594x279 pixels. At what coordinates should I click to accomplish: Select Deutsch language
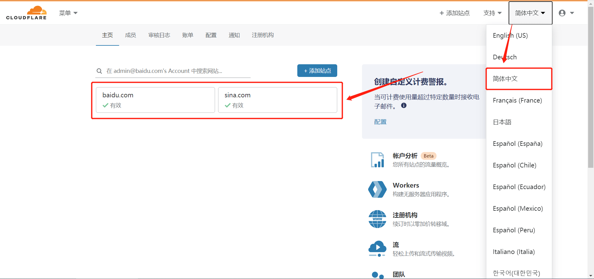tap(519, 57)
